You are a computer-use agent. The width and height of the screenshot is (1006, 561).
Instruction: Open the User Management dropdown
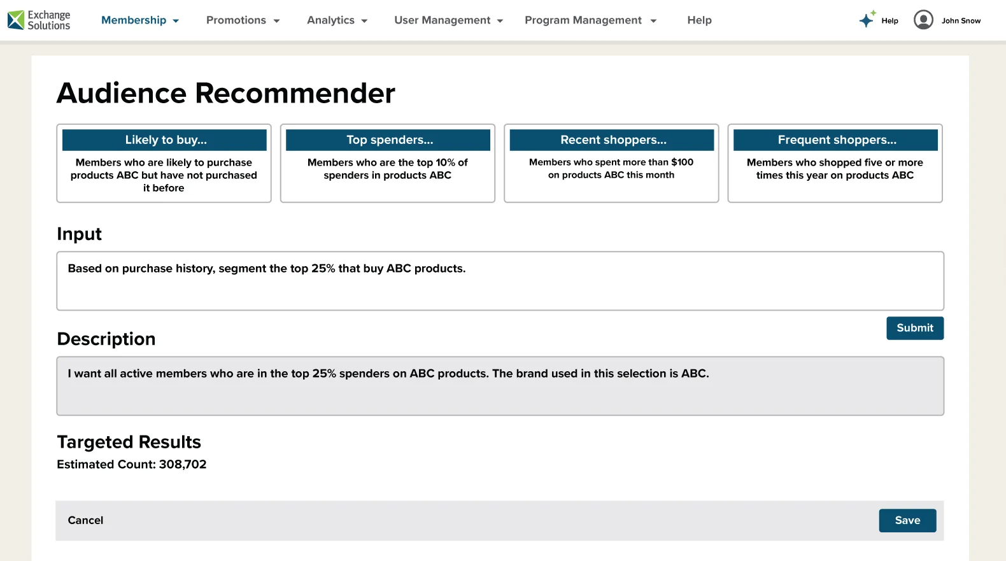[448, 20]
